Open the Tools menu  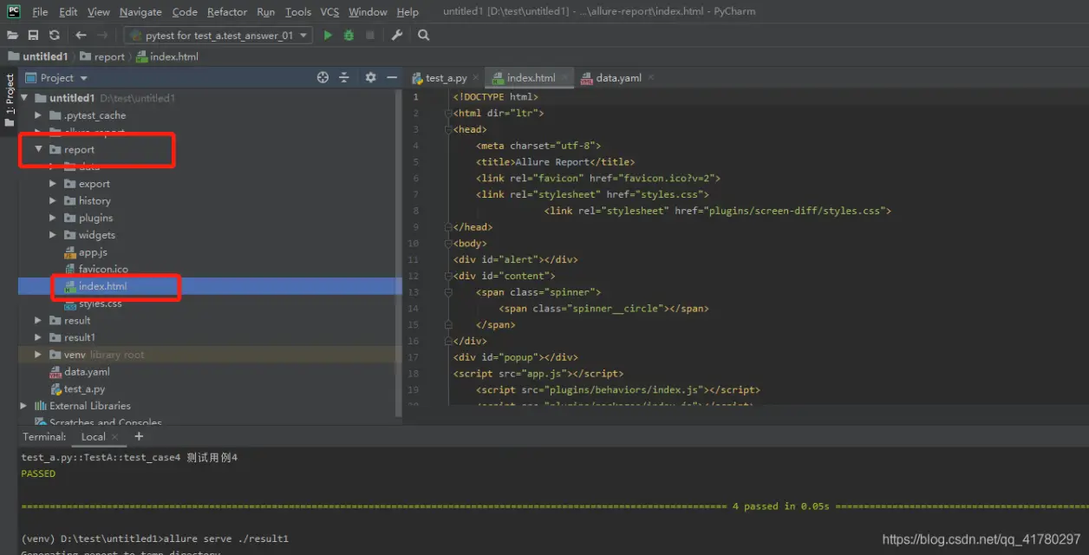[x=297, y=12]
